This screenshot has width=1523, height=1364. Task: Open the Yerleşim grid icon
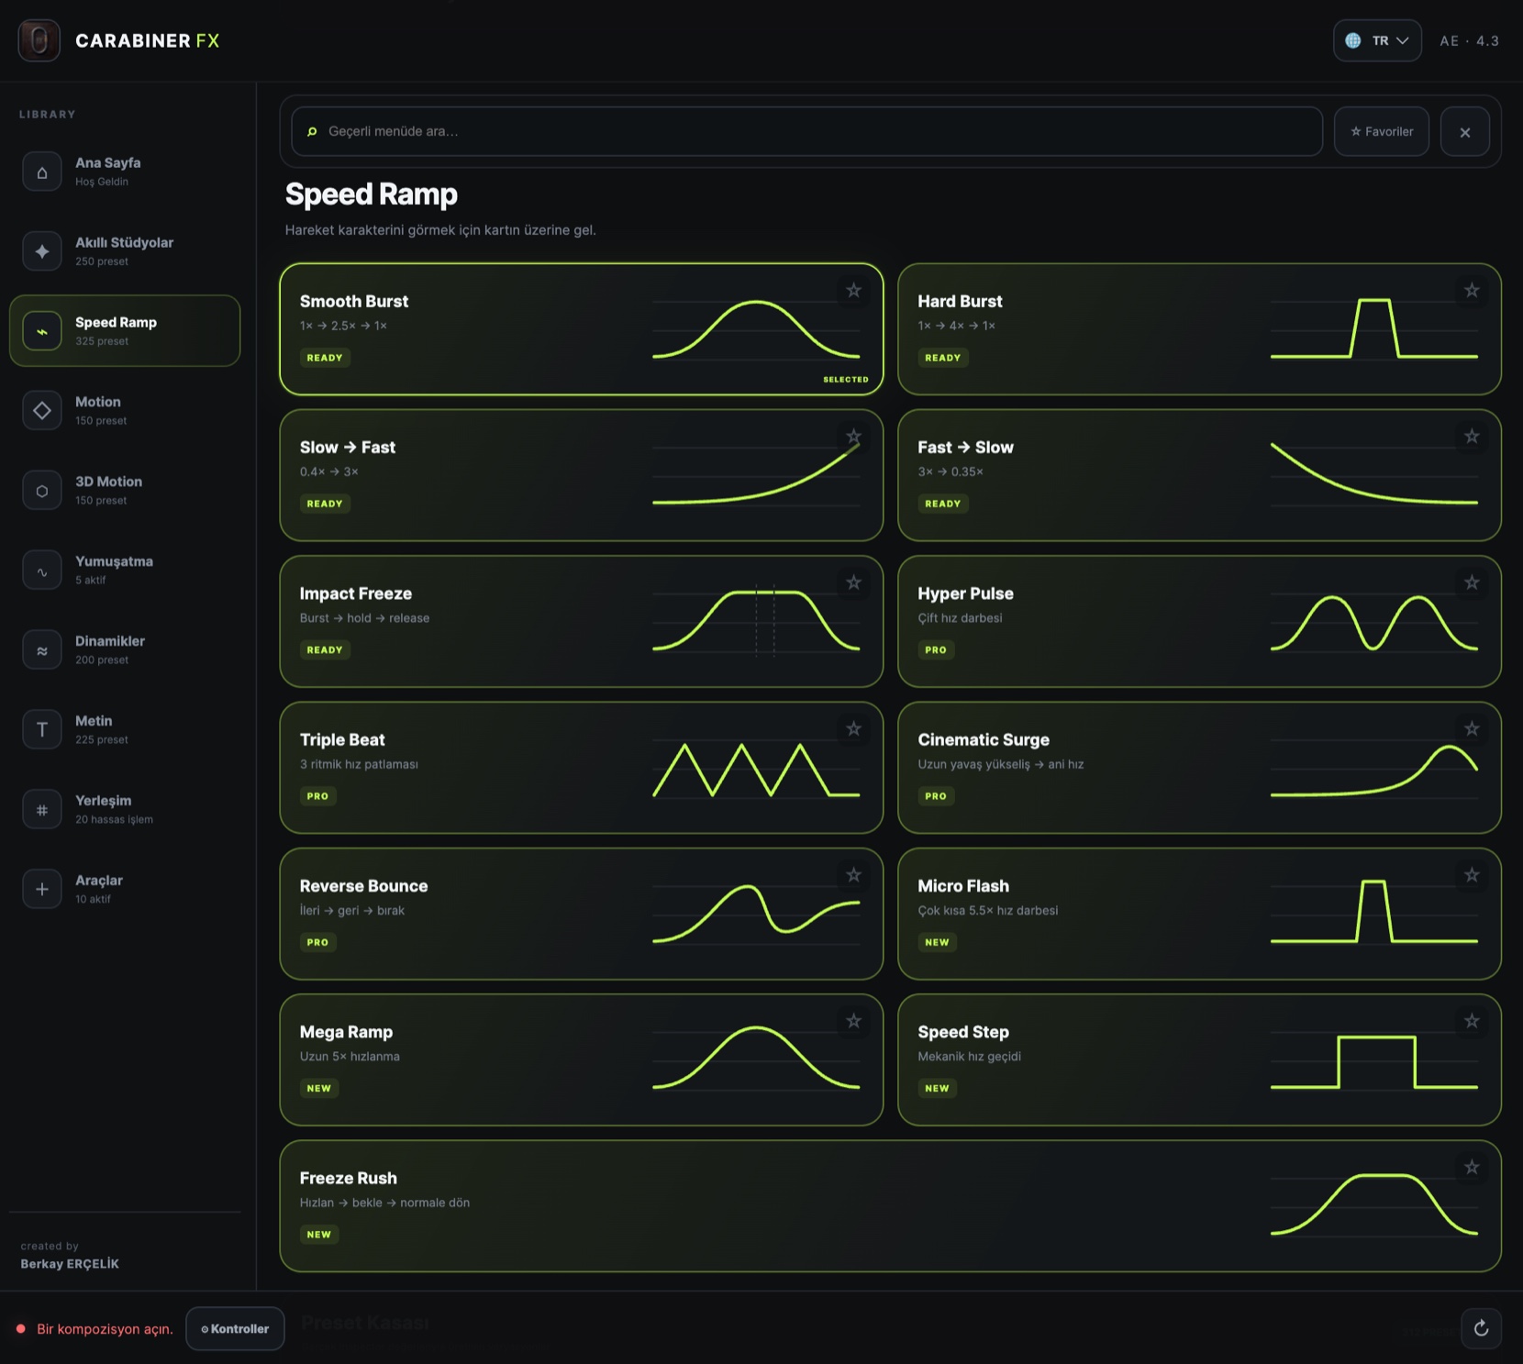[42, 809]
